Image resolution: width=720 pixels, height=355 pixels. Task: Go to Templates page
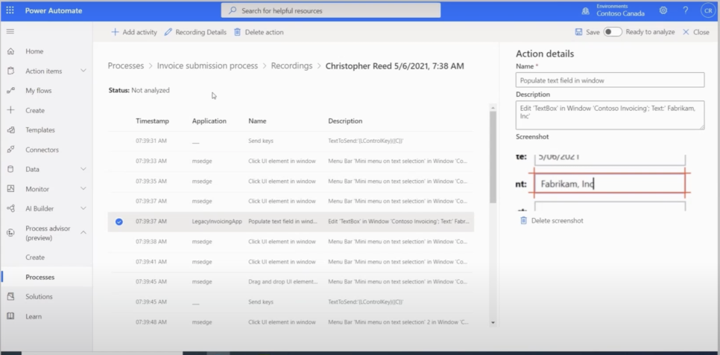click(40, 129)
